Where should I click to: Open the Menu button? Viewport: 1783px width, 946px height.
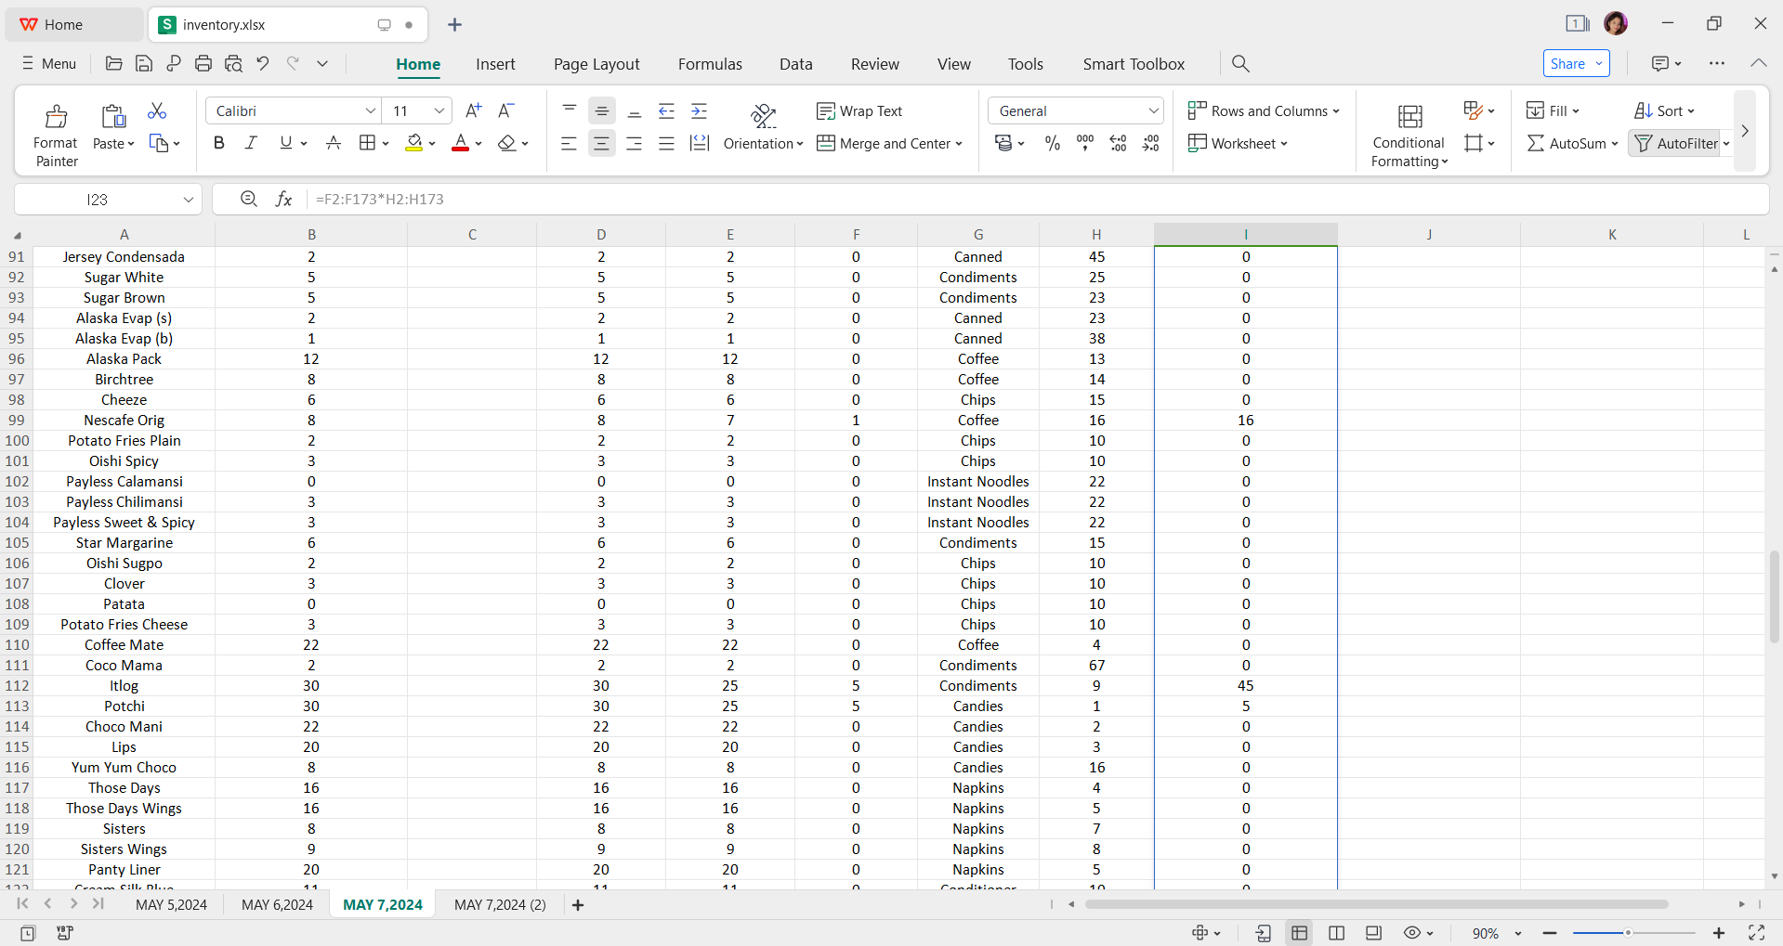point(49,63)
